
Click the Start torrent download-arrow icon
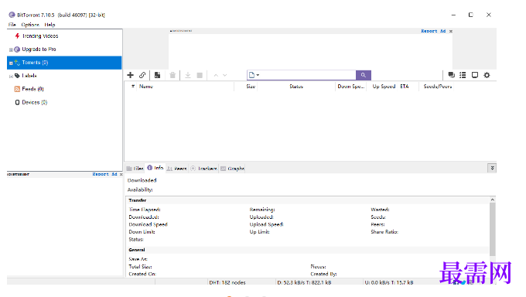pyautogui.click(x=188, y=75)
